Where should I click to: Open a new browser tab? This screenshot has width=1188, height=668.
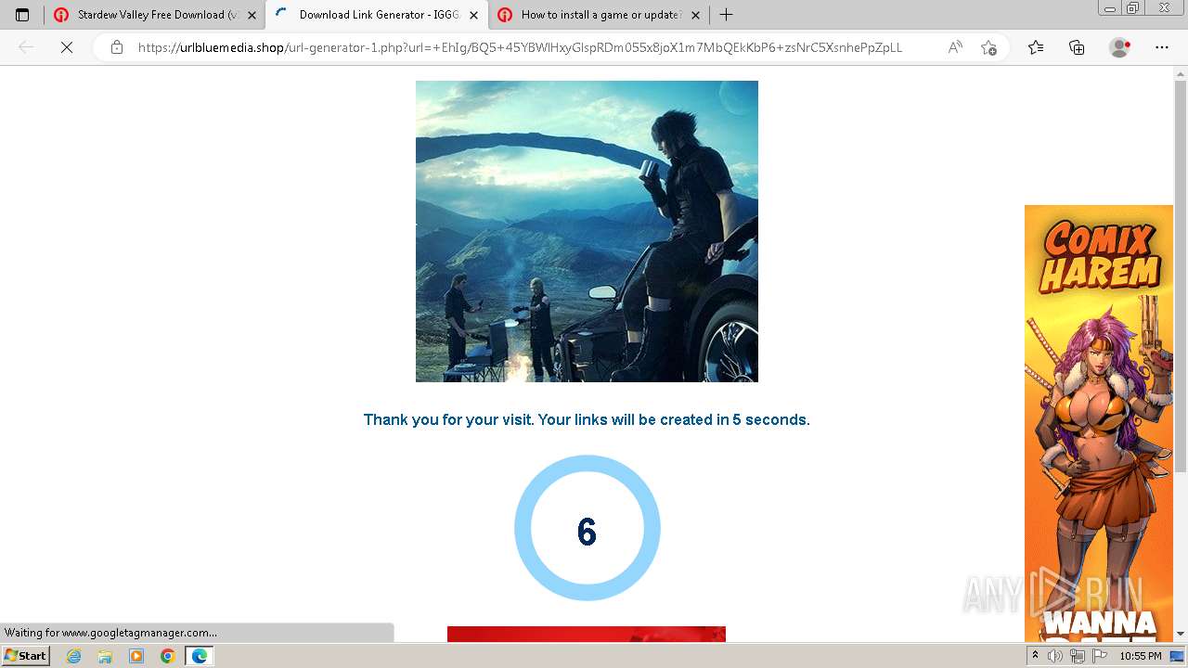click(x=726, y=15)
